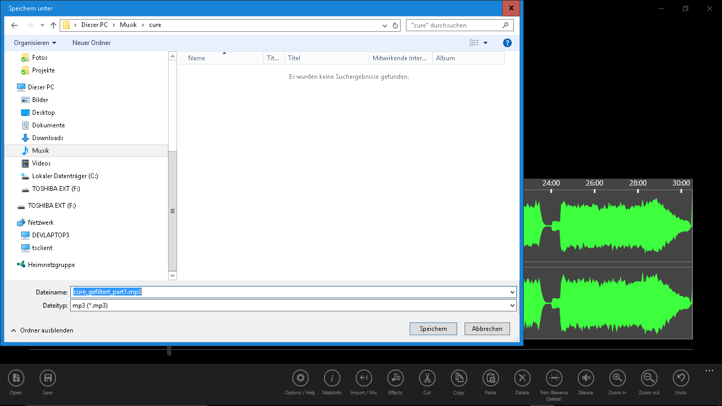The width and height of the screenshot is (722, 406).
Task: Open the Effects tool
Action: (395, 377)
